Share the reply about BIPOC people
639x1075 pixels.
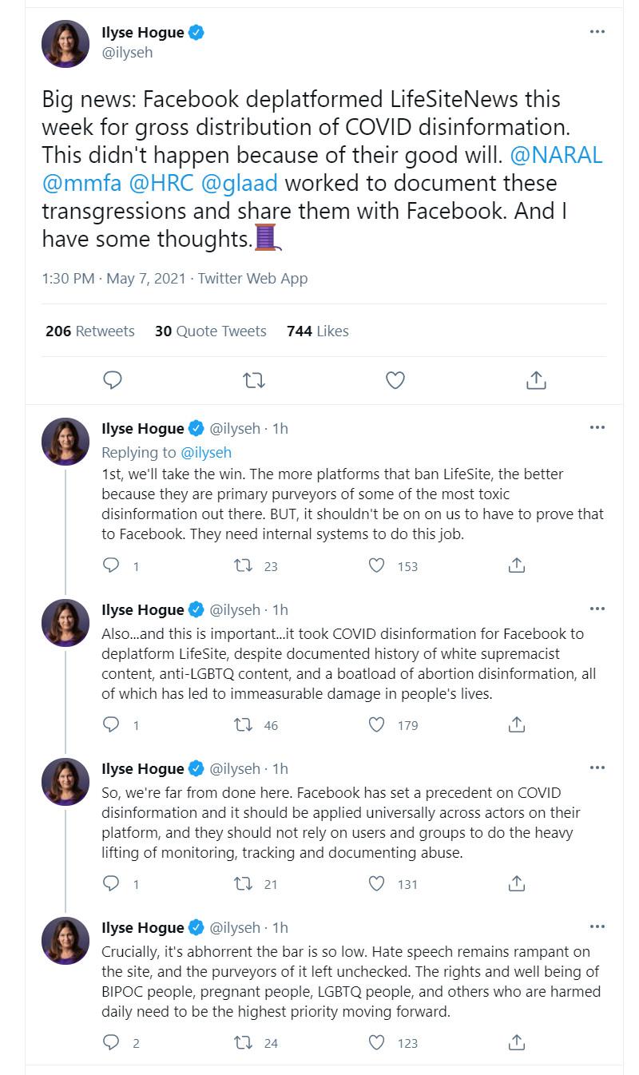pyautogui.click(x=517, y=1042)
